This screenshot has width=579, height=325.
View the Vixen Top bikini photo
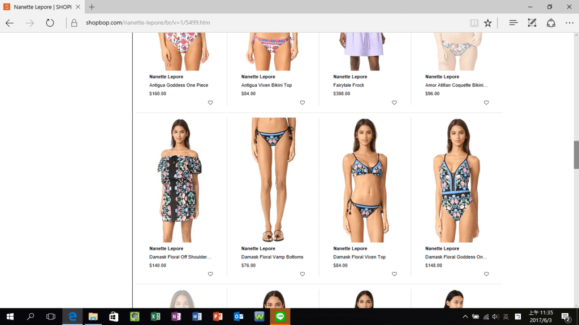365,180
